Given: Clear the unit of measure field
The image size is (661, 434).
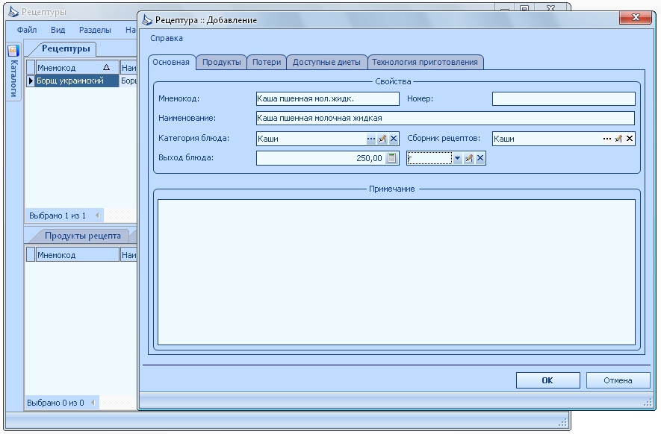Looking at the screenshot, I should (x=480, y=159).
